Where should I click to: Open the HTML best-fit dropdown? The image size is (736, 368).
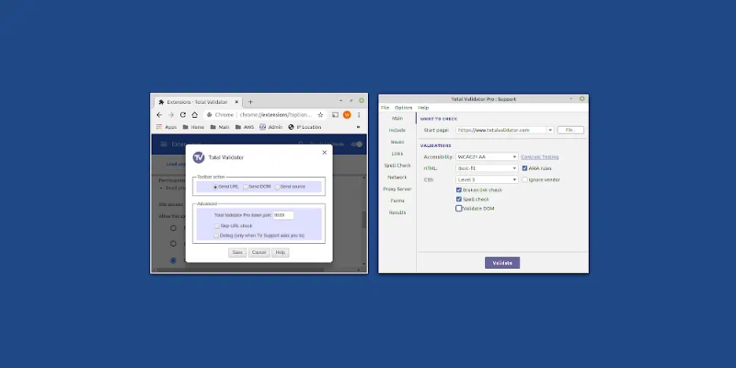point(487,168)
